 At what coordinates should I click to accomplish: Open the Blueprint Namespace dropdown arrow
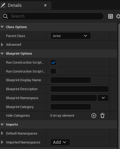click(x=103, y=98)
